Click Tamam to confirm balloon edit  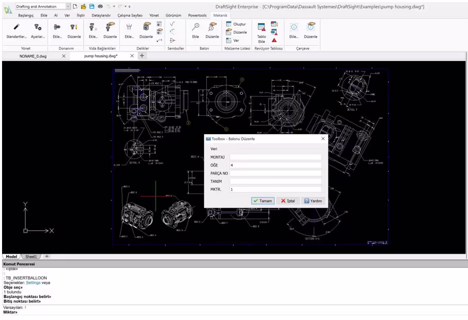coord(263,201)
